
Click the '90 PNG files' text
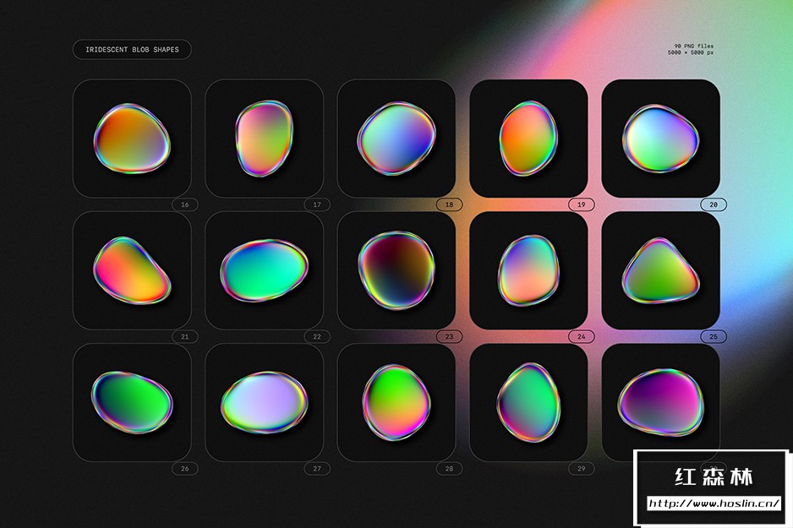693,46
